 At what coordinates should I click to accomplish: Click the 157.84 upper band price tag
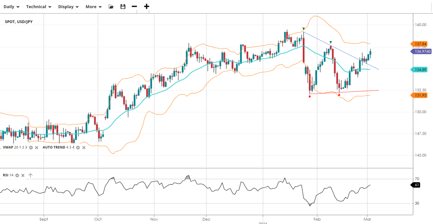coord(420,44)
